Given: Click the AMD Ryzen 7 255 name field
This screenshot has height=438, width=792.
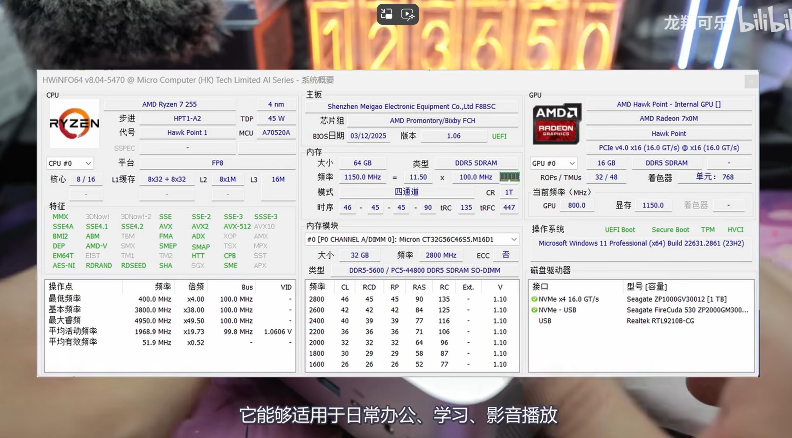Looking at the screenshot, I should [169, 104].
